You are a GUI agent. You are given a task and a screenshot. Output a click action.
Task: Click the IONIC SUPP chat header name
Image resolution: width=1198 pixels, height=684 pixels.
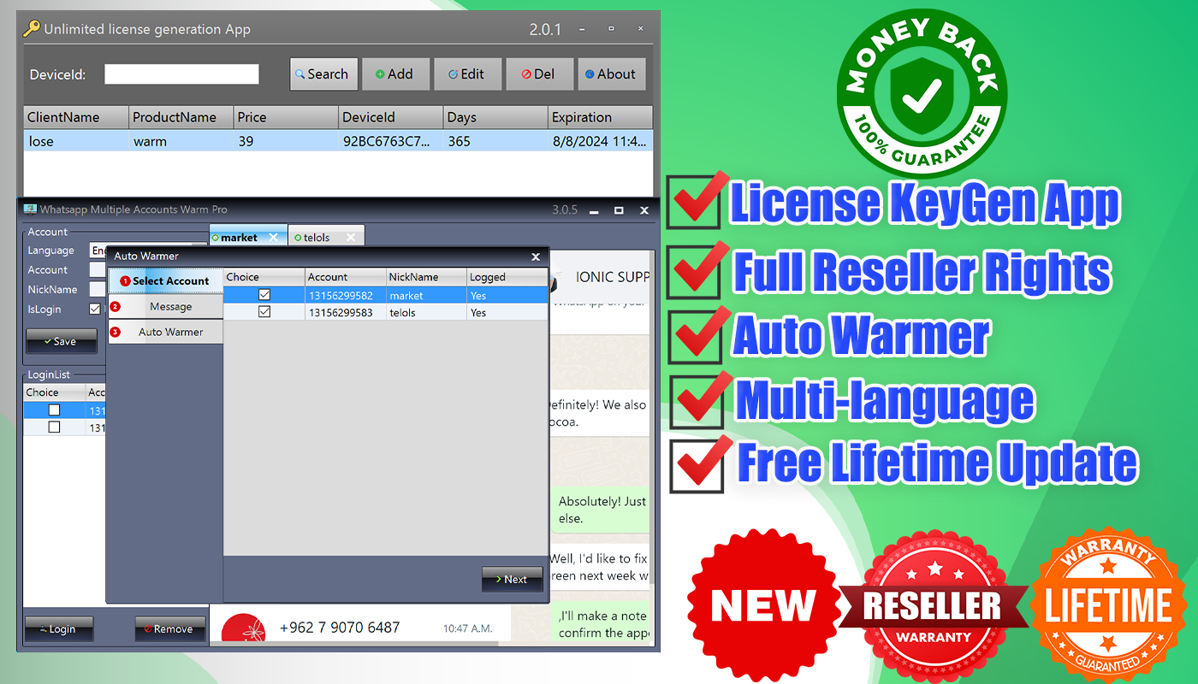(x=613, y=277)
